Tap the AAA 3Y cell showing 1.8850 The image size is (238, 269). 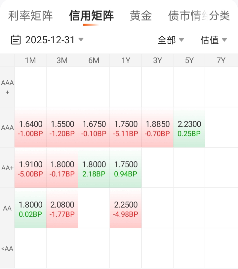[x=157, y=128]
